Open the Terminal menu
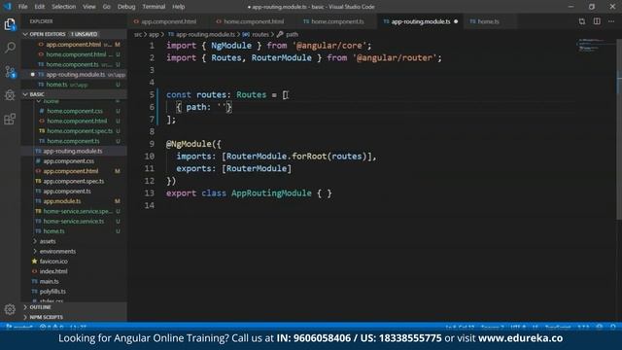 (154, 7)
